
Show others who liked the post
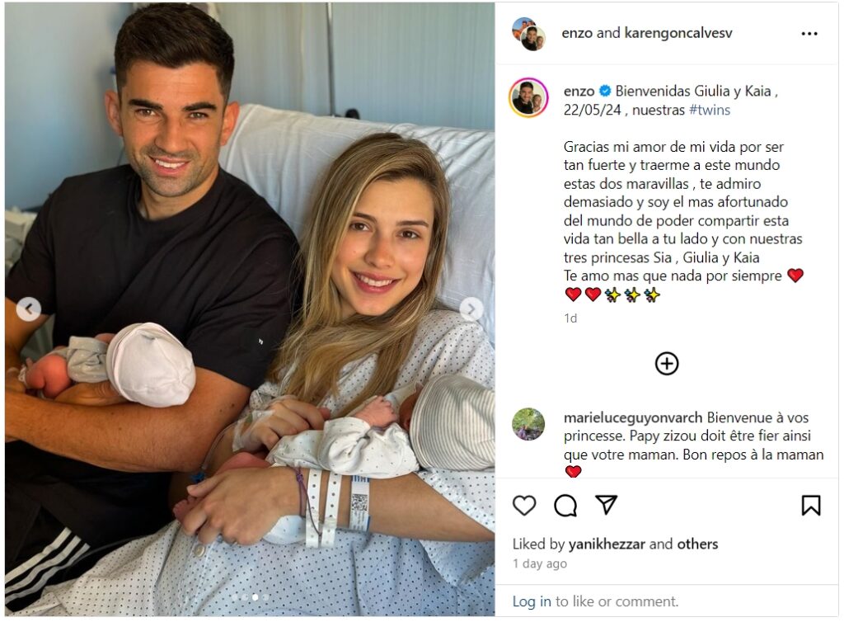(697, 544)
